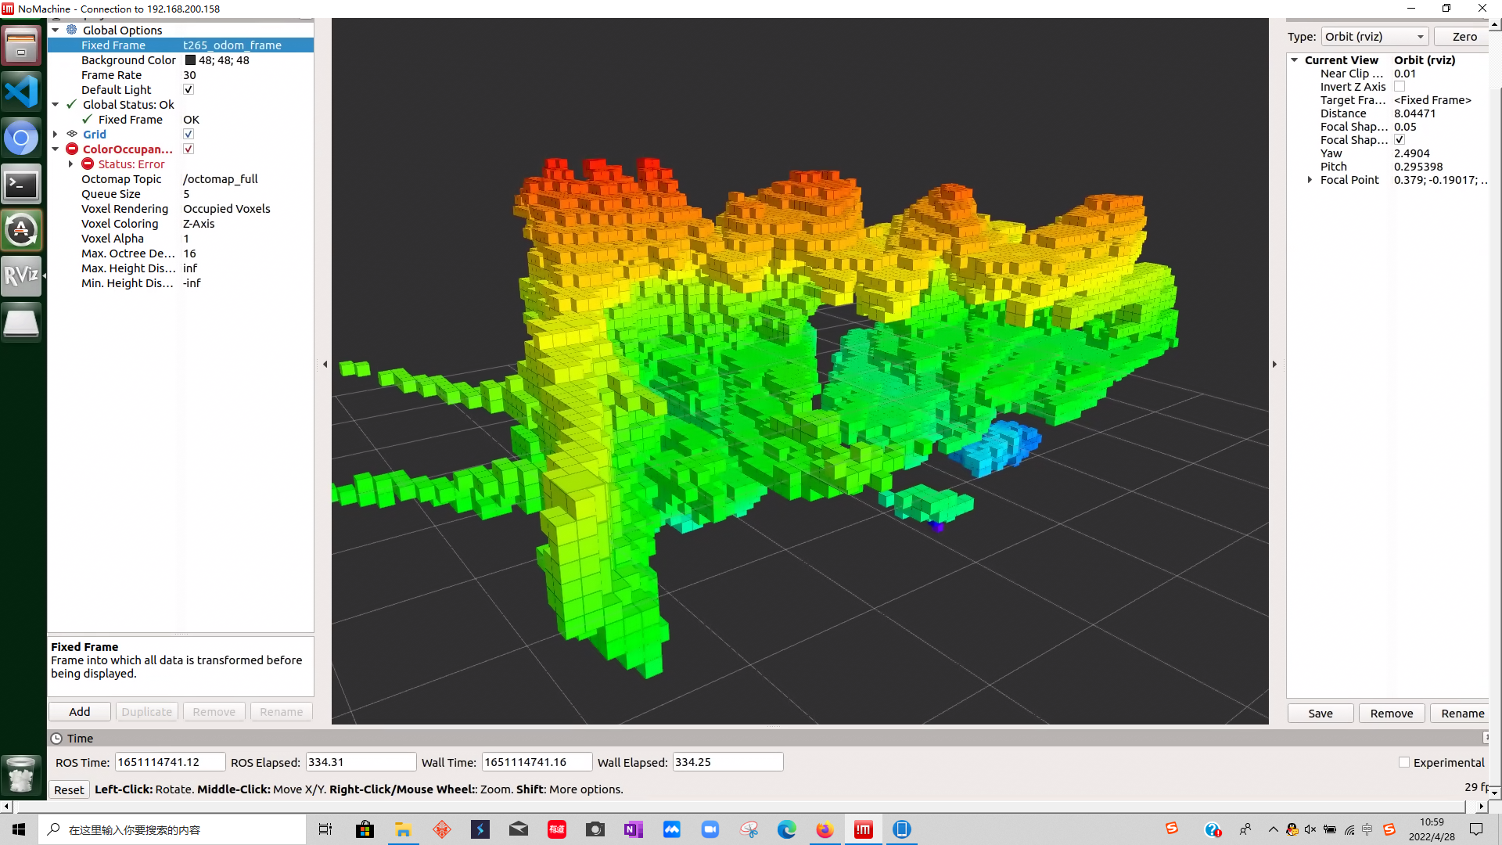Open Microsoft Edge in taskbar
The height and width of the screenshot is (845, 1502).
click(786, 829)
